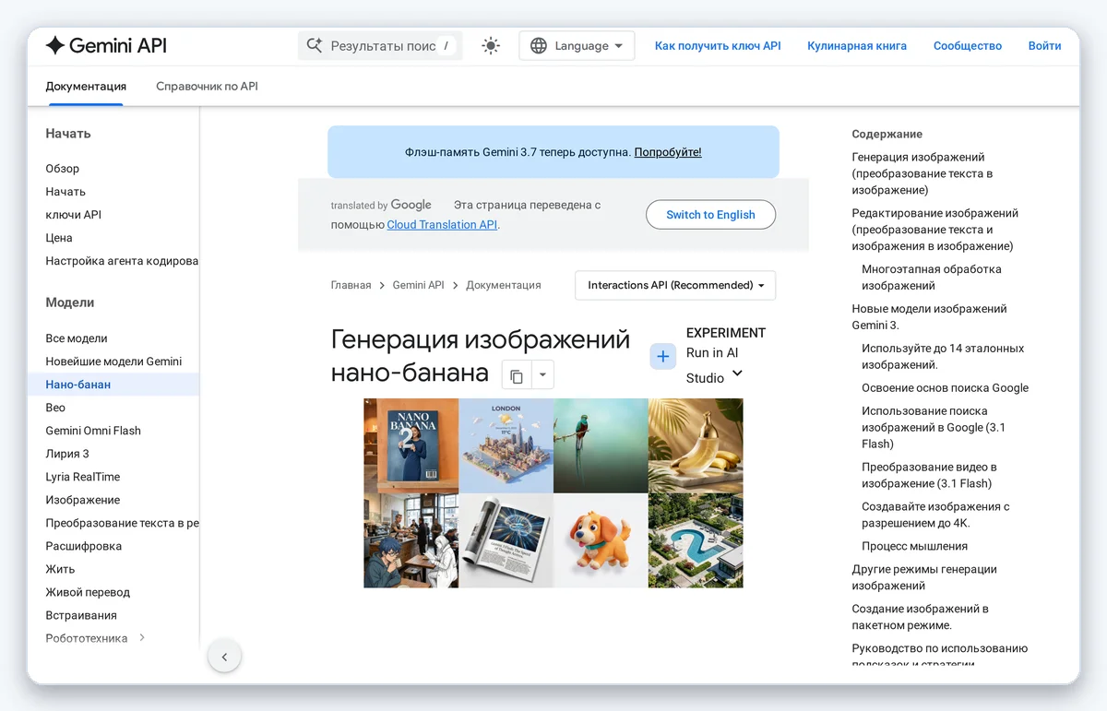Click the 'Gemini API' breadcrumb
This screenshot has width=1107, height=711.
coord(418,285)
